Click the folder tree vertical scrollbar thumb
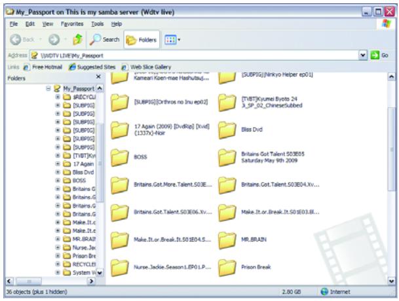This screenshot has height=301, width=399. click(x=100, y=163)
